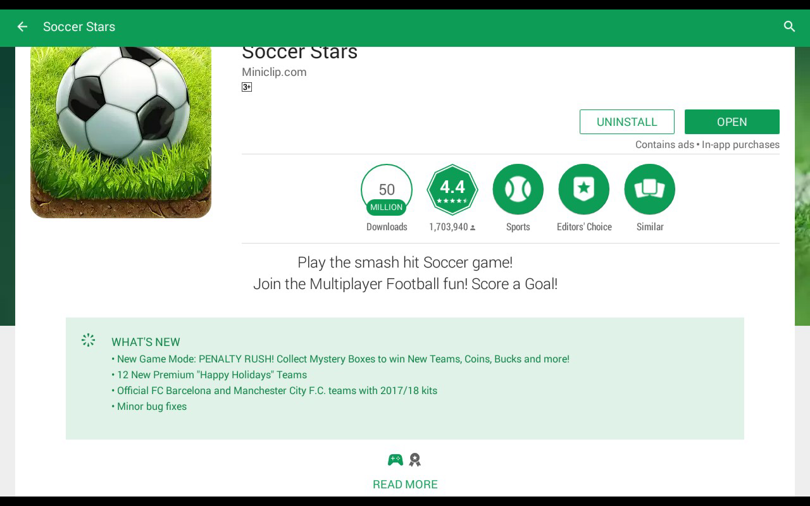
Task: Open the 4.4 star rating badge
Action: pyautogui.click(x=452, y=190)
